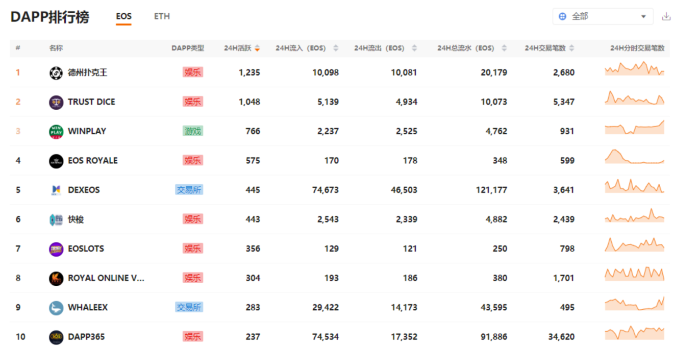Image resolution: width=673 pixels, height=347 pixels.
Task: Click the 娱乐 tag for ROYAL ONLINE V...
Action: pos(193,278)
